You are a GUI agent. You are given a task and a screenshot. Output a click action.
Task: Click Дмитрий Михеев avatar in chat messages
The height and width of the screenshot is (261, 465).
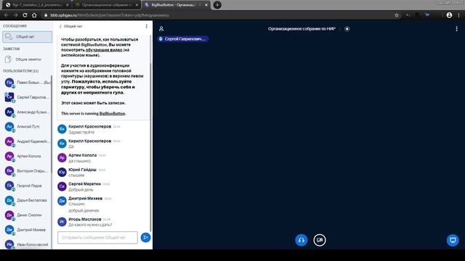(x=62, y=201)
